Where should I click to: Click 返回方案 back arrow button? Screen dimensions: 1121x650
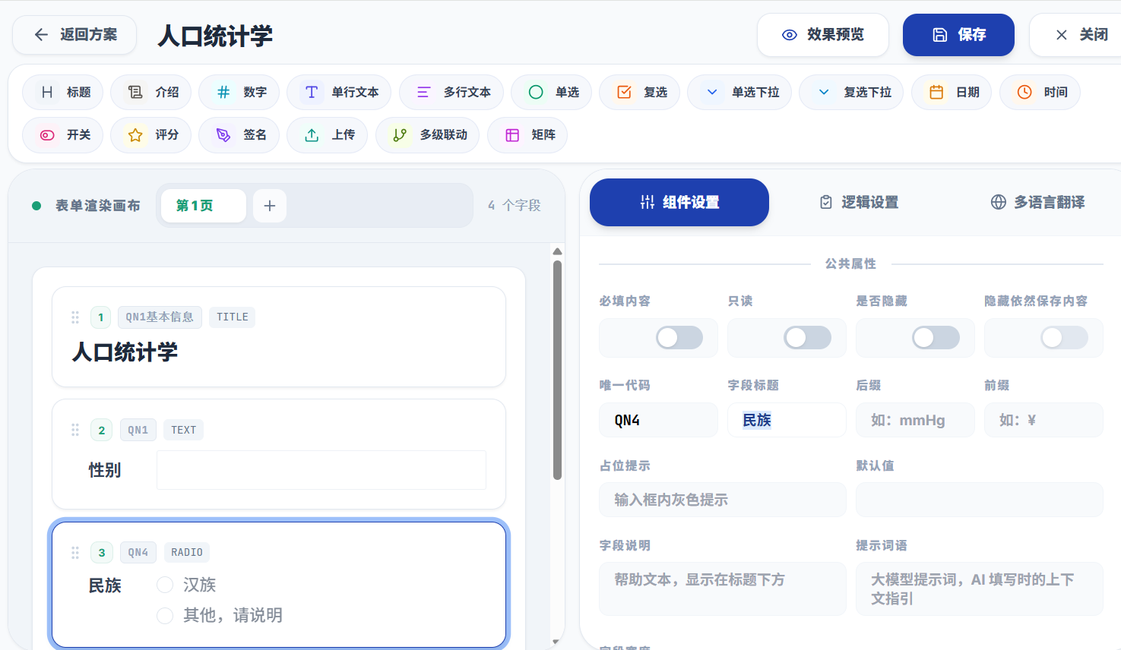click(74, 35)
